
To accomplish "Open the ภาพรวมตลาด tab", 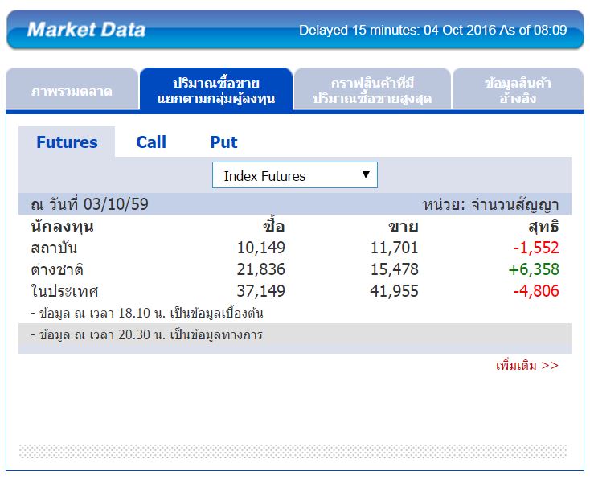I will click(x=72, y=91).
